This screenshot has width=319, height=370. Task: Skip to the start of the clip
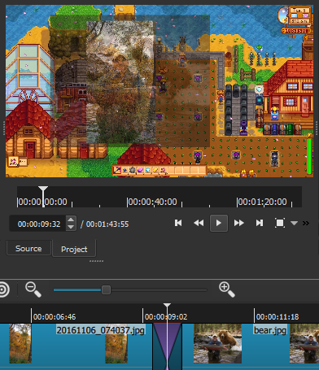click(x=178, y=223)
